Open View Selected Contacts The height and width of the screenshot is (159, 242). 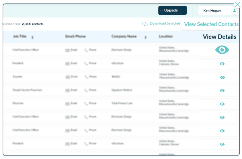pyautogui.click(x=211, y=24)
